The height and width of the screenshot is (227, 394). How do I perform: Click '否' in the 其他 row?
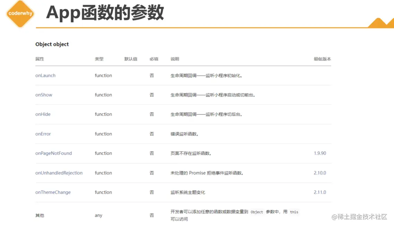pyautogui.click(x=152, y=216)
